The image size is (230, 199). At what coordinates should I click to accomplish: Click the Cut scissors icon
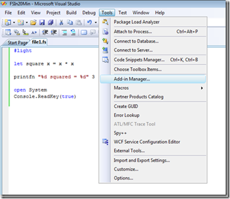(x=61, y=23)
